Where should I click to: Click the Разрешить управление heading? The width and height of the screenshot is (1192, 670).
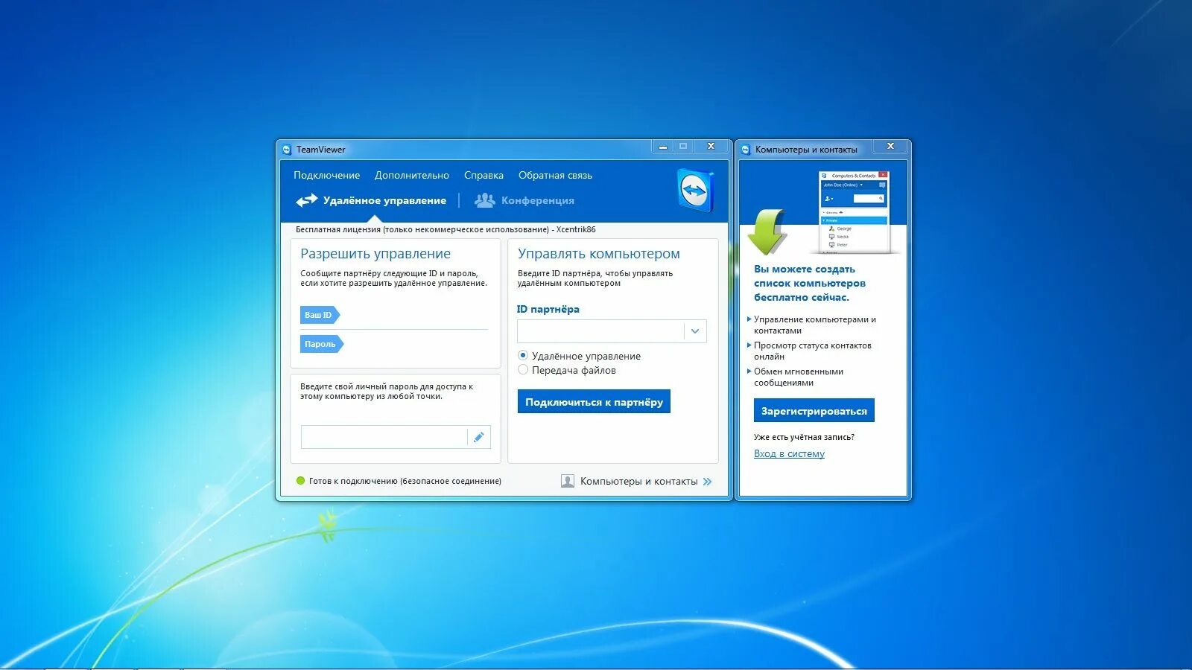point(375,254)
